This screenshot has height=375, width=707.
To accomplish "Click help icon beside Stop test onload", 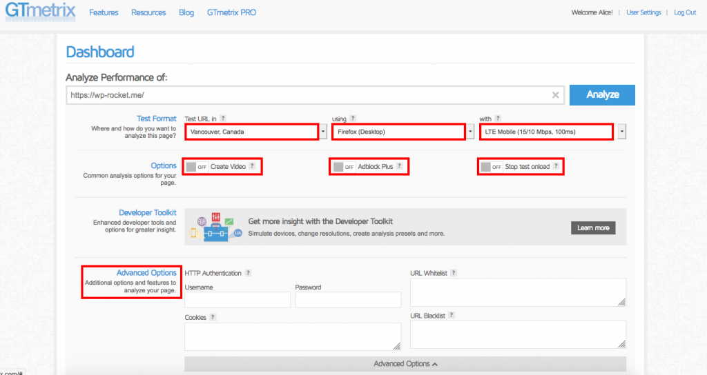I will tap(556, 166).
